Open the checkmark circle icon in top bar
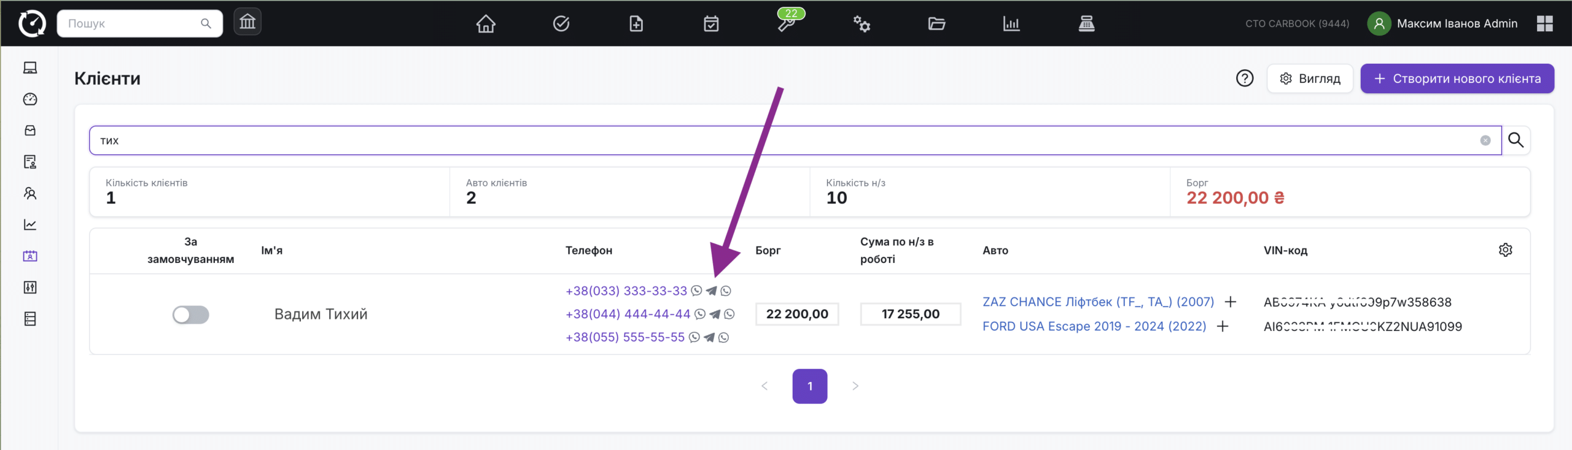Screen dimensions: 1572x450 [561, 24]
